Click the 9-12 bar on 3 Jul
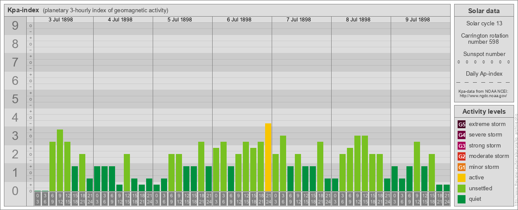 coord(60,161)
